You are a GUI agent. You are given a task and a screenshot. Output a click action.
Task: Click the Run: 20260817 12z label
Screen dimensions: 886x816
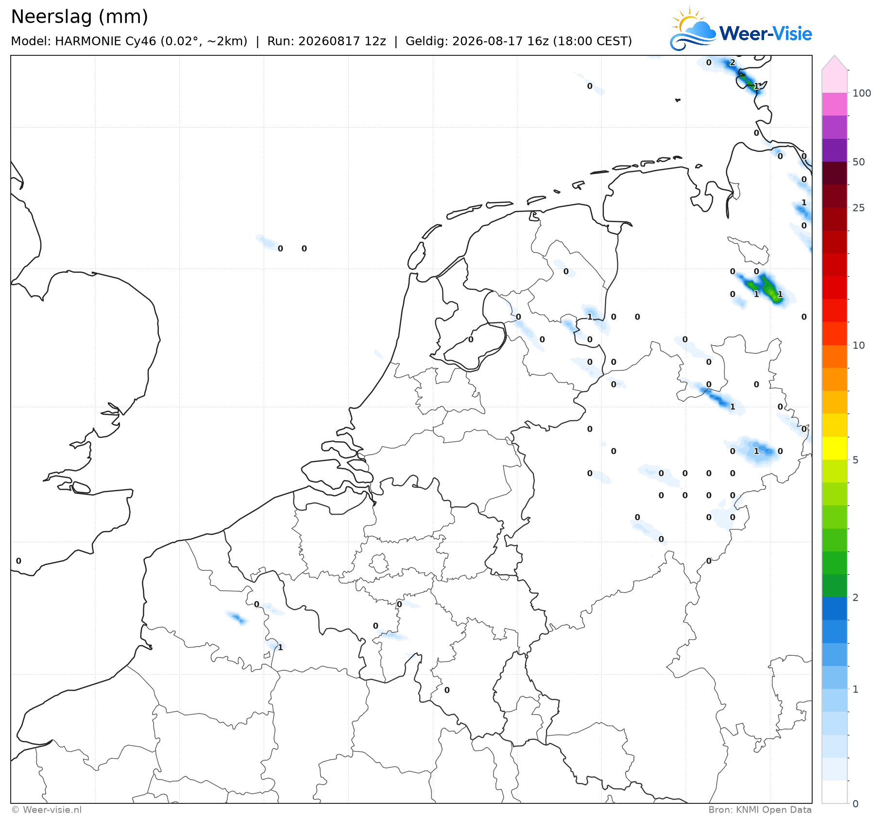[326, 41]
